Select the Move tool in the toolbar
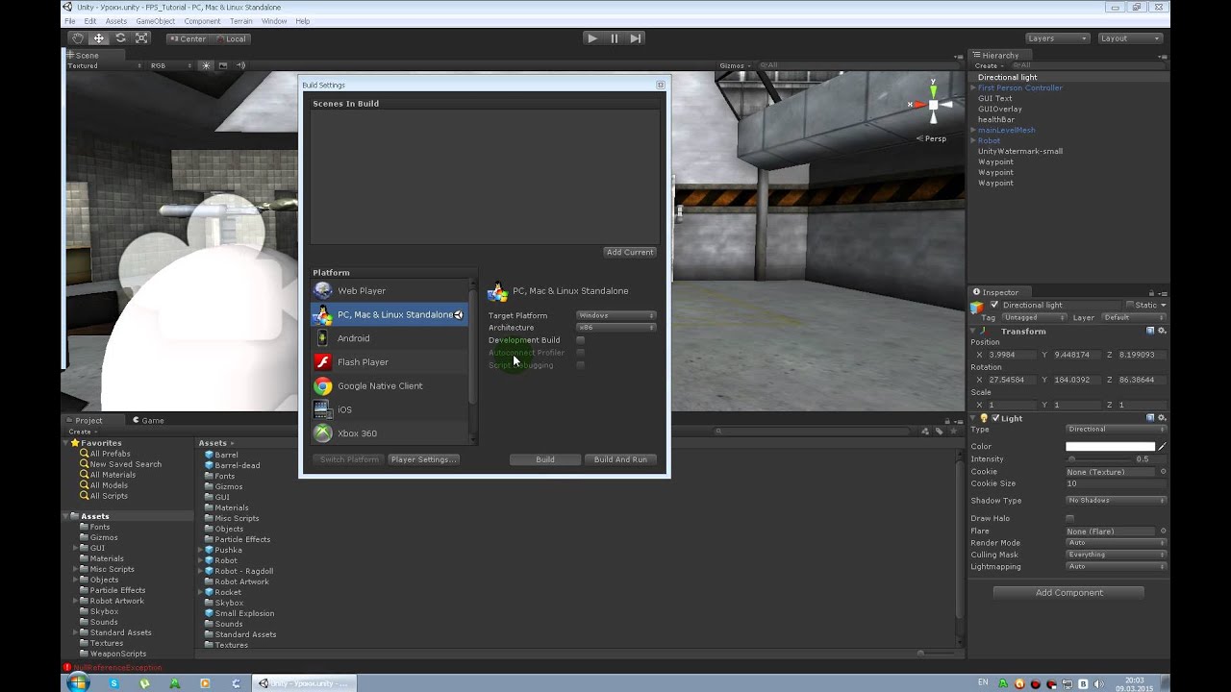1231x692 pixels. (99, 38)
